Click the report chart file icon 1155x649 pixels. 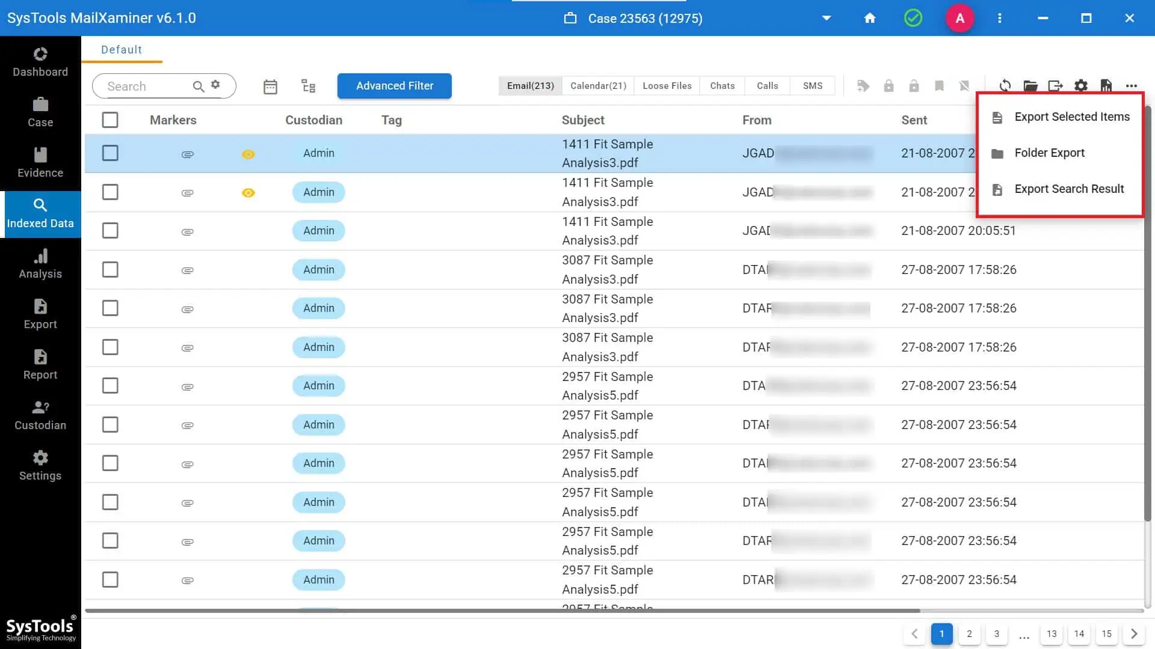pos(1106,86)
